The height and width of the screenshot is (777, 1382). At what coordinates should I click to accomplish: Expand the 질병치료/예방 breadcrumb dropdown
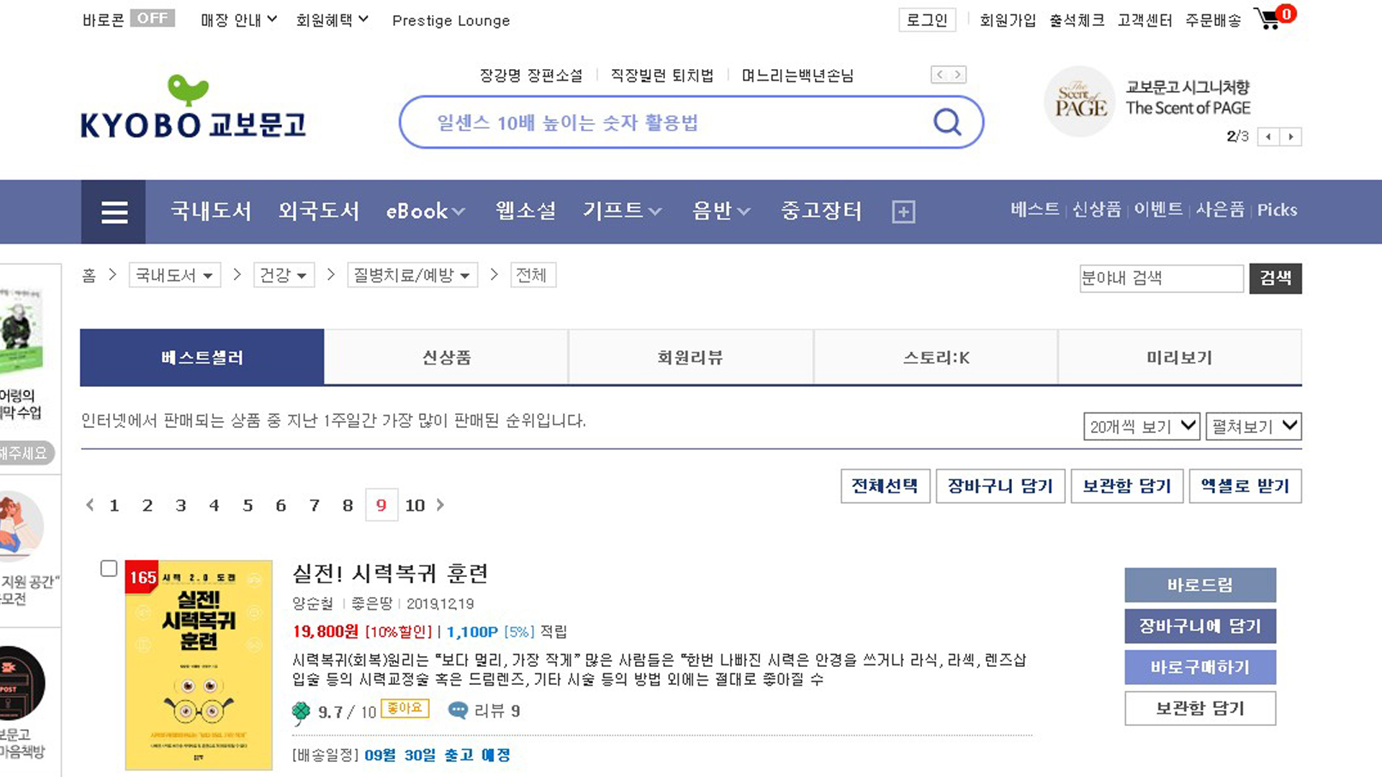pos(412,276)
